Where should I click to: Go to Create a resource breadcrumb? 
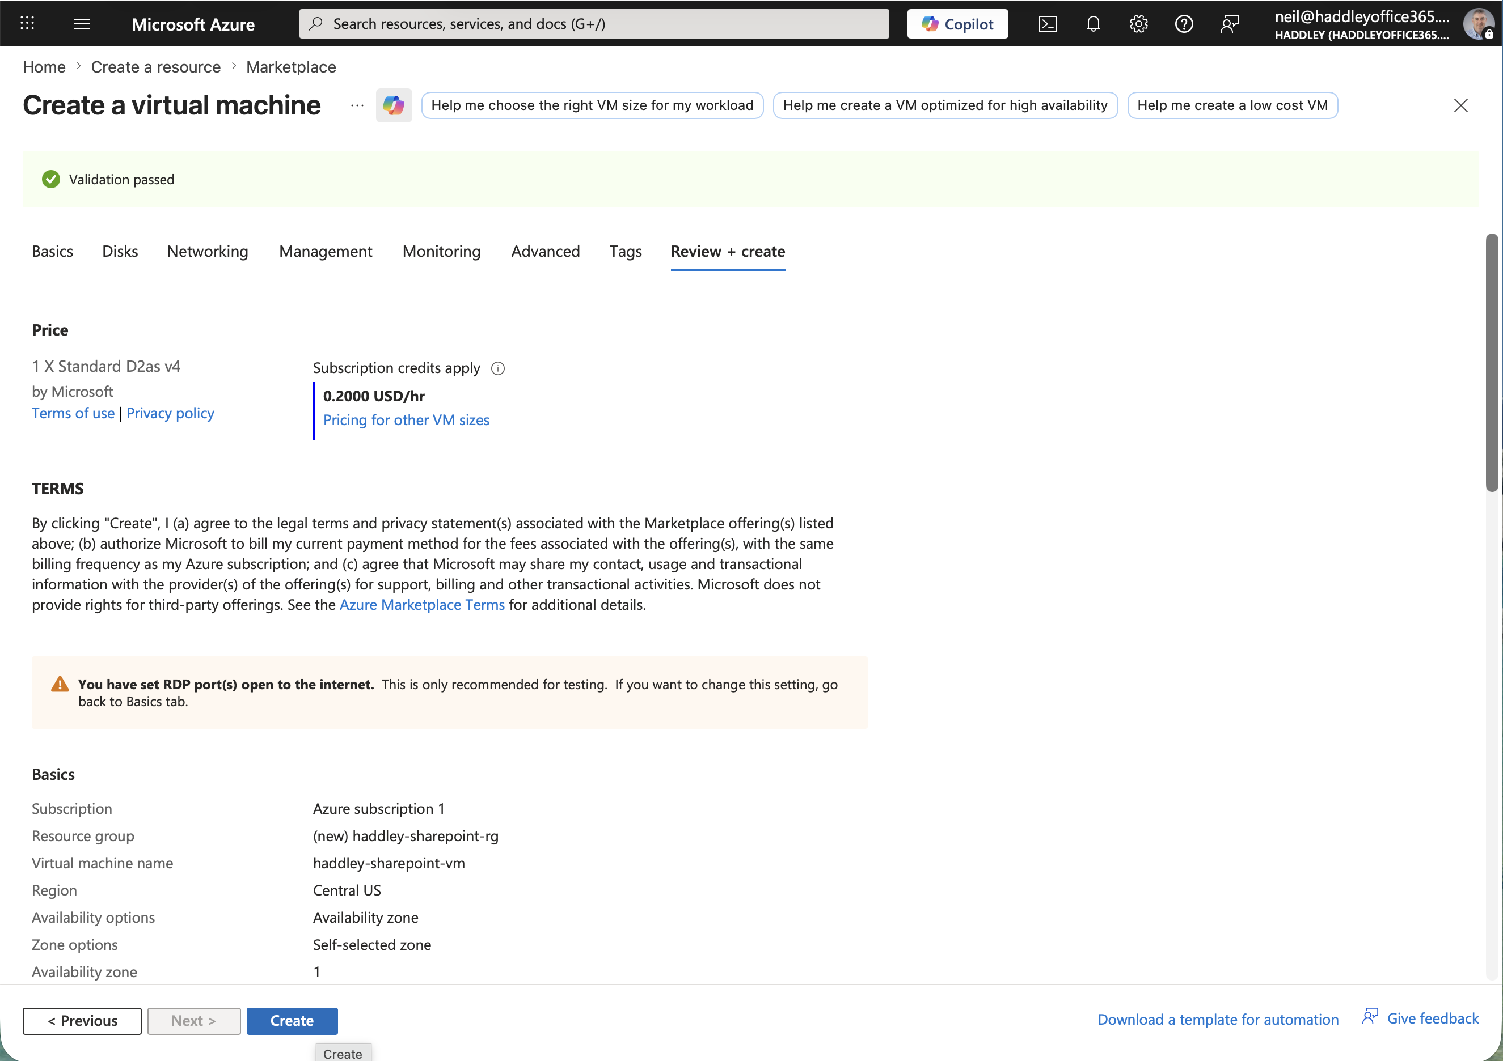156,67
